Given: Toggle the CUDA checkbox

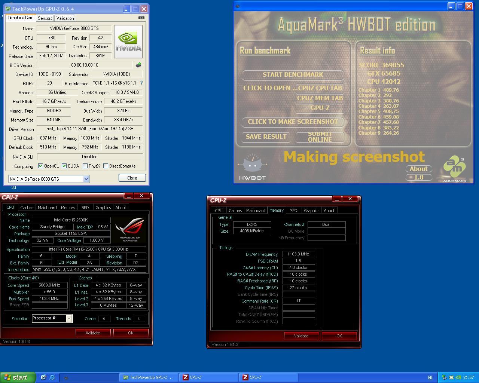Looking at the screenshot, I should coord(64,166).
